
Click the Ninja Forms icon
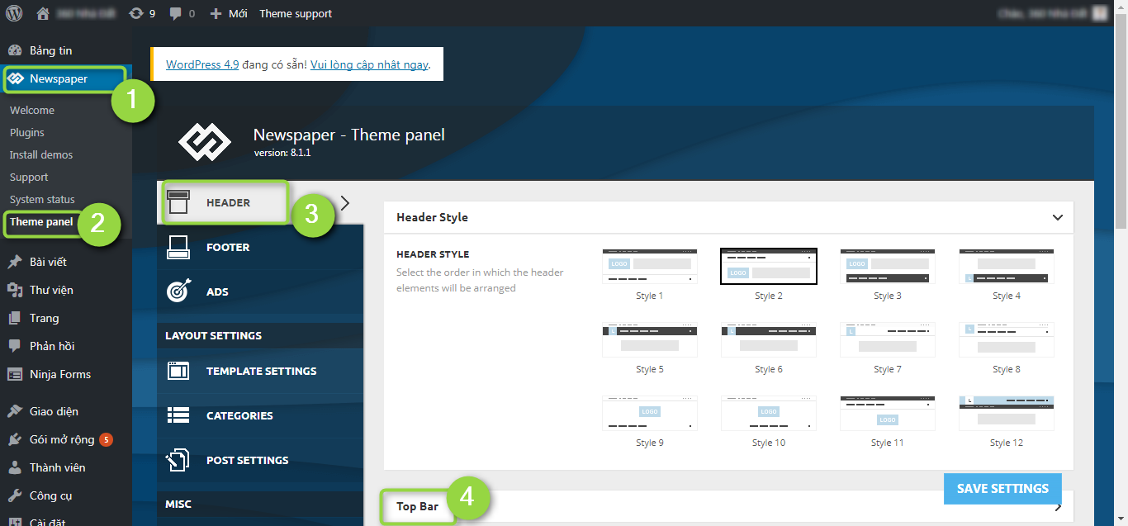15,374
